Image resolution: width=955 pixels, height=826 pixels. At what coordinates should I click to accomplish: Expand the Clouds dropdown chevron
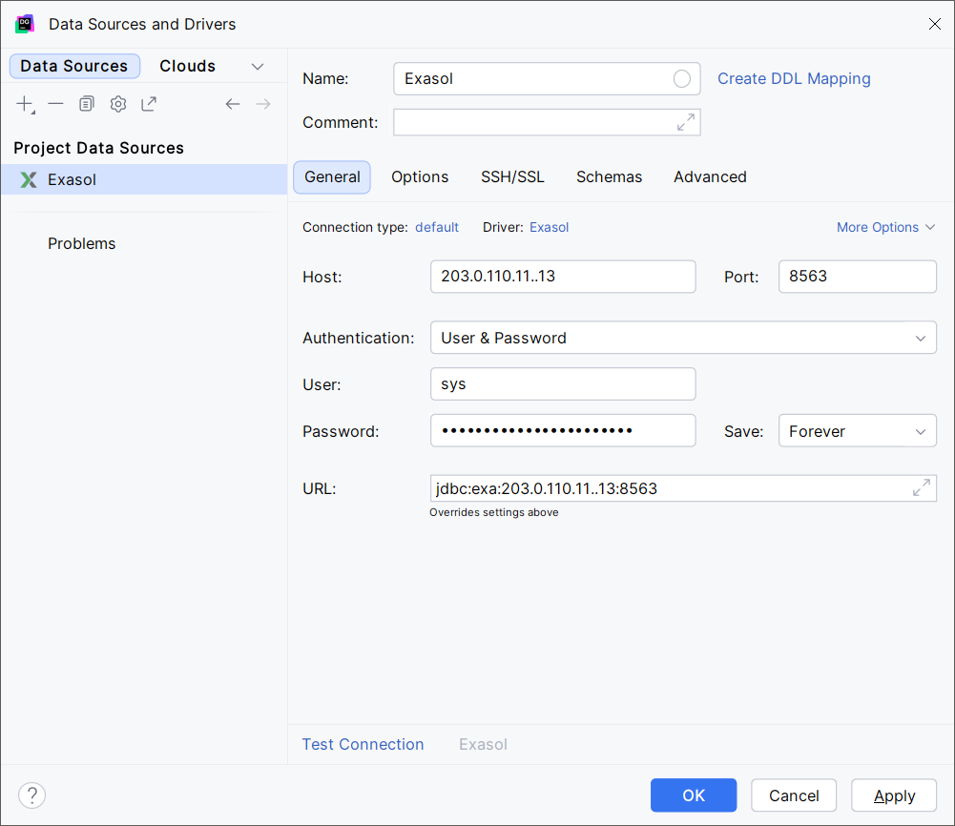coord(257,66)
